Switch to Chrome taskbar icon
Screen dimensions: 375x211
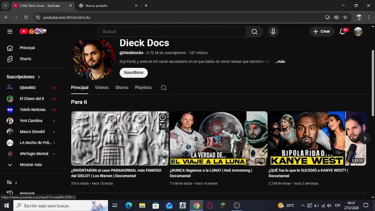click(x=196, y=206)
